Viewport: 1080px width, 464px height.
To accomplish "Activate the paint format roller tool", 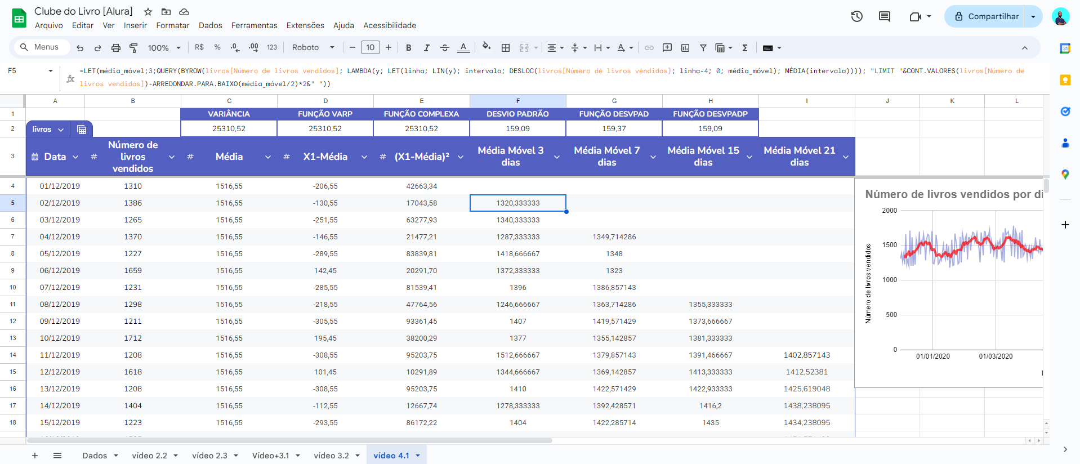I will tap(133, 48).
